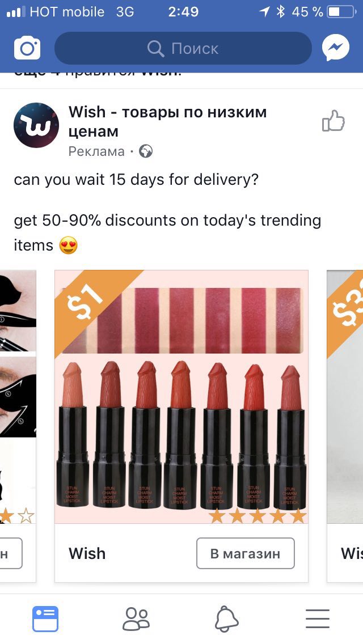Open Messenger from the top bar
The height and width of the screenshot is (644, 363).
(335, 48)
